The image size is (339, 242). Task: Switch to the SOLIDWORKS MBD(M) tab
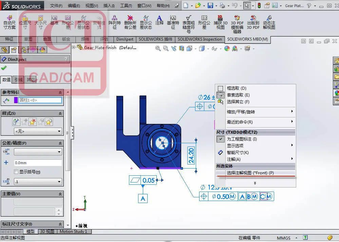pos(247,39)
